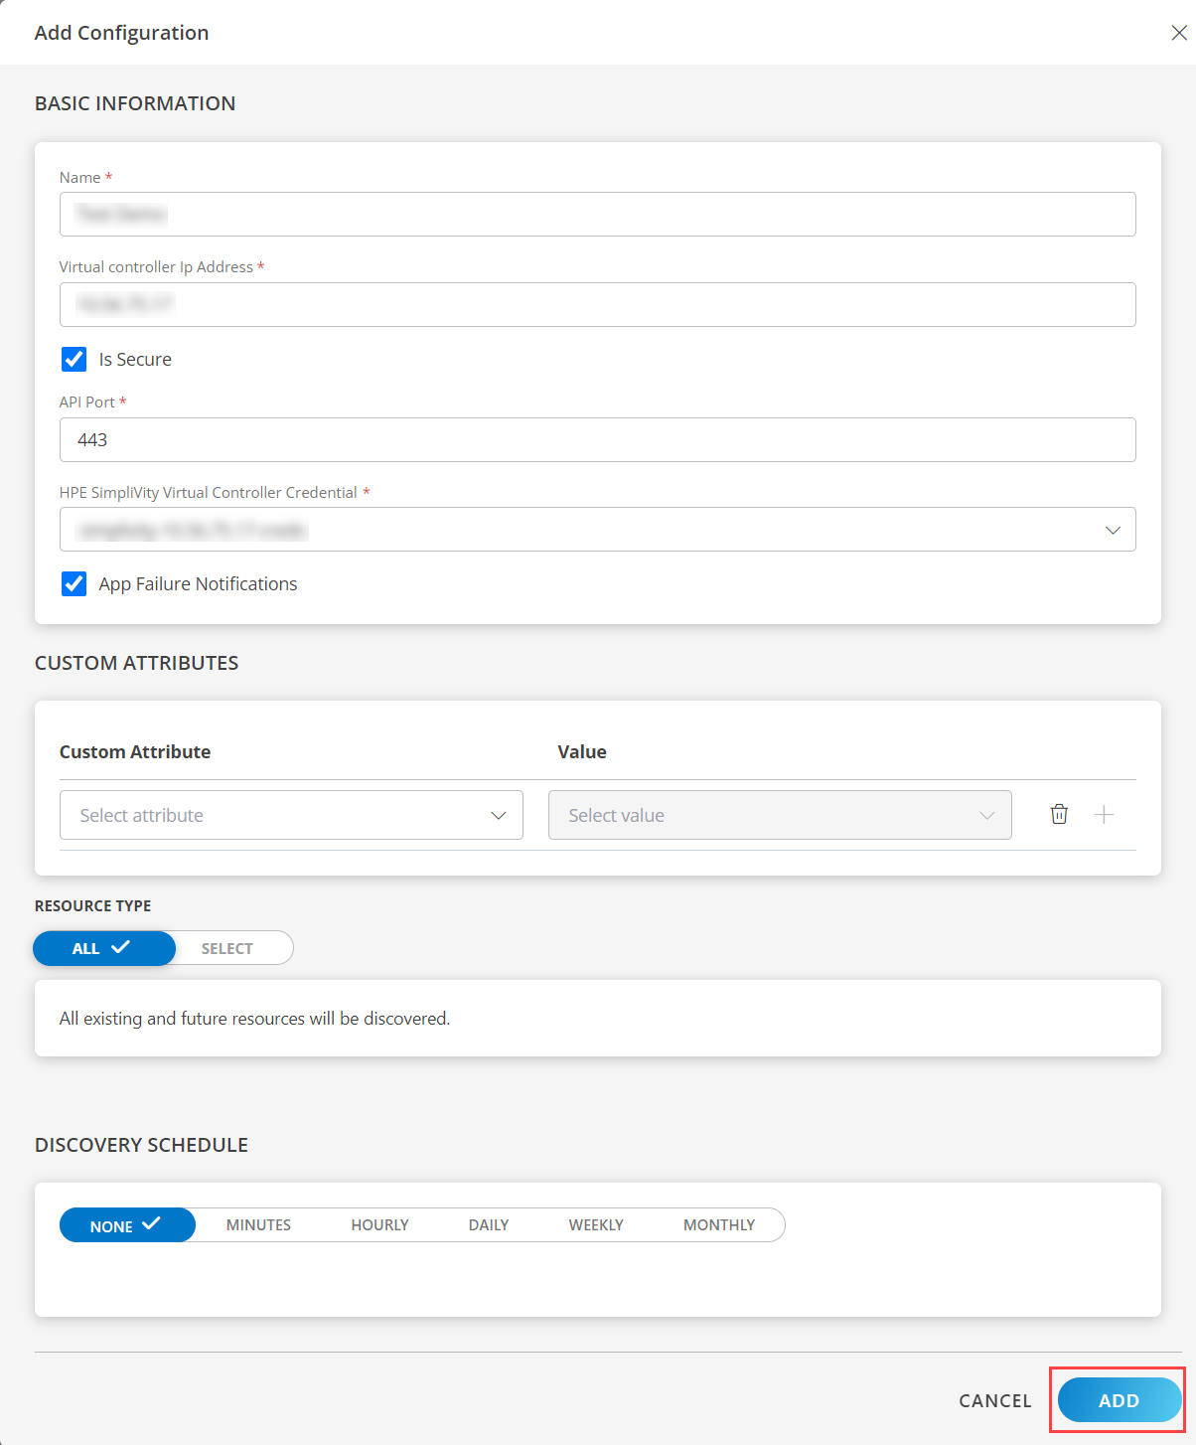The height and width of the screenshot is (1445, 1196).
Task: Click the ADD button to save configuration
Action: [x=1118, y=1399]
